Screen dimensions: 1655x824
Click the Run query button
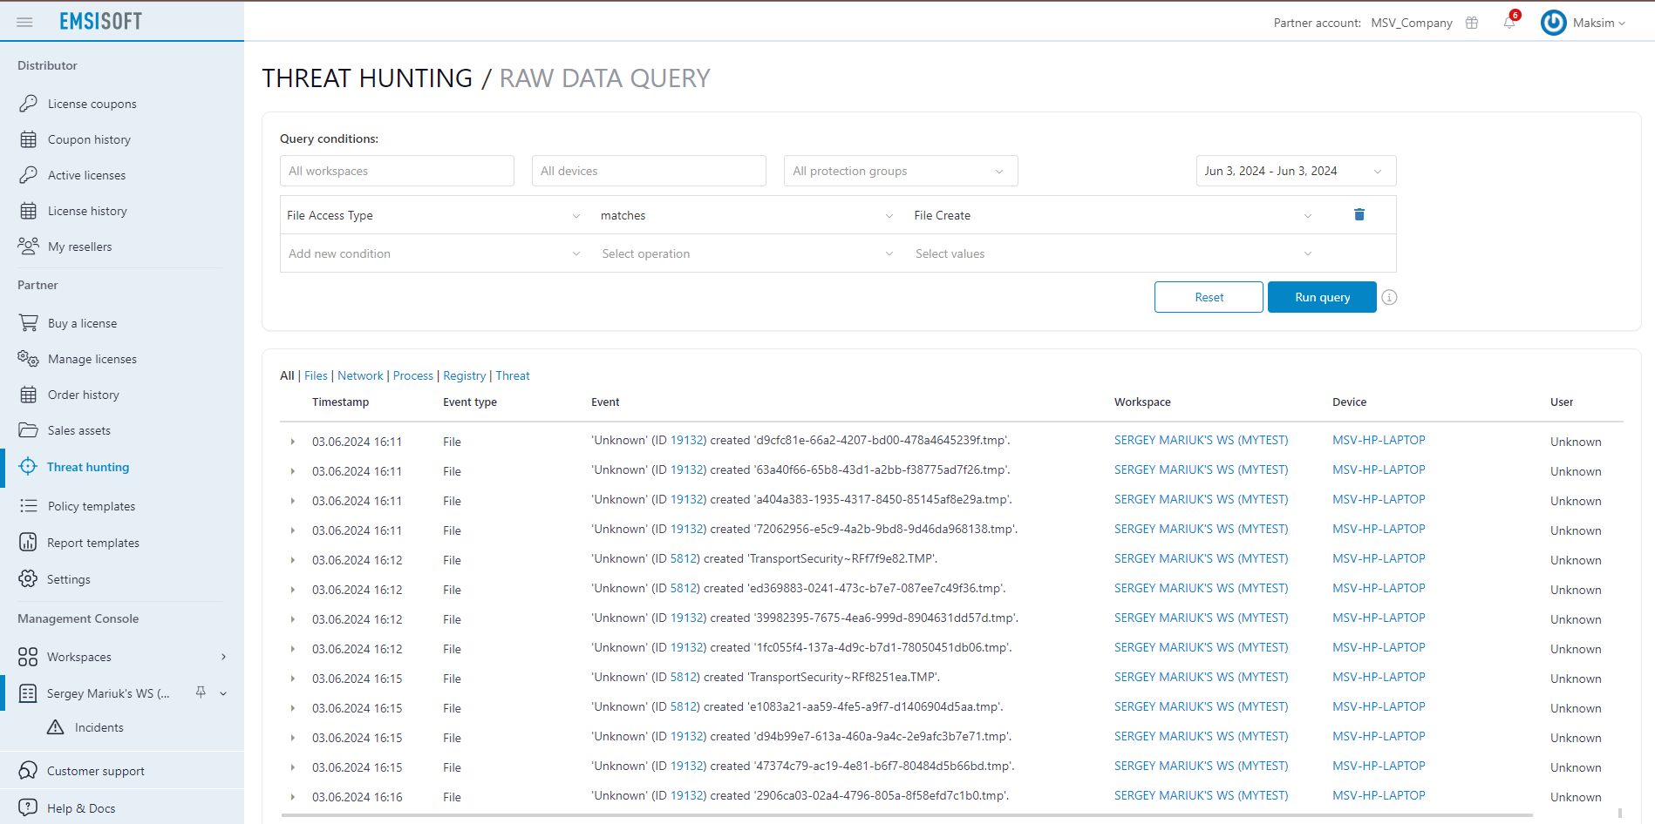1321,297
